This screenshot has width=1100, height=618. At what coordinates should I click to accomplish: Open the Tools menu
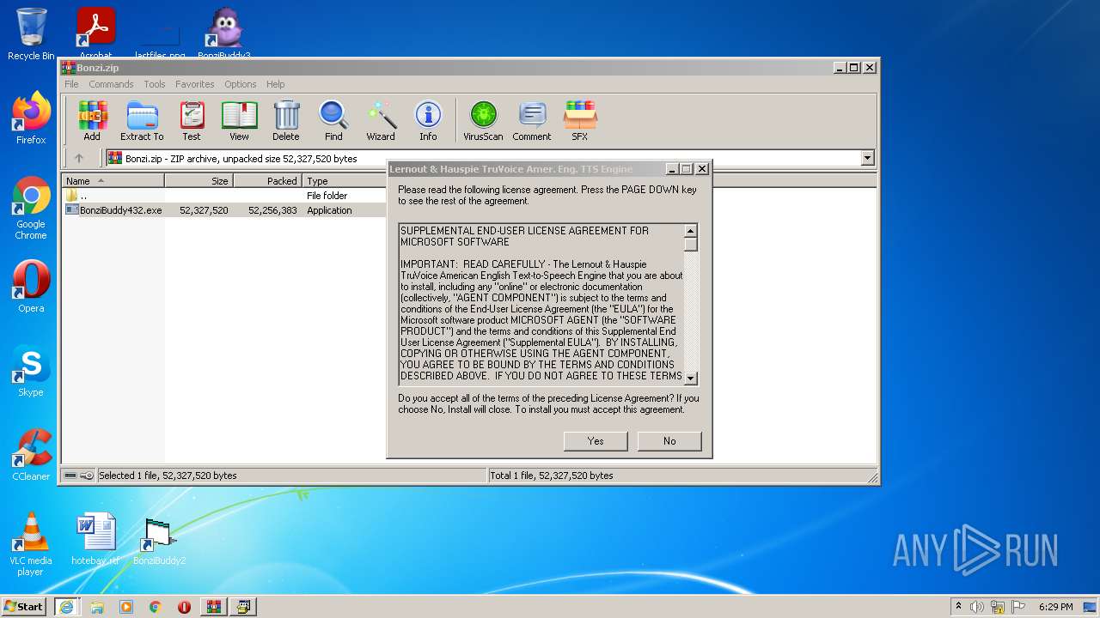(155, 84)
